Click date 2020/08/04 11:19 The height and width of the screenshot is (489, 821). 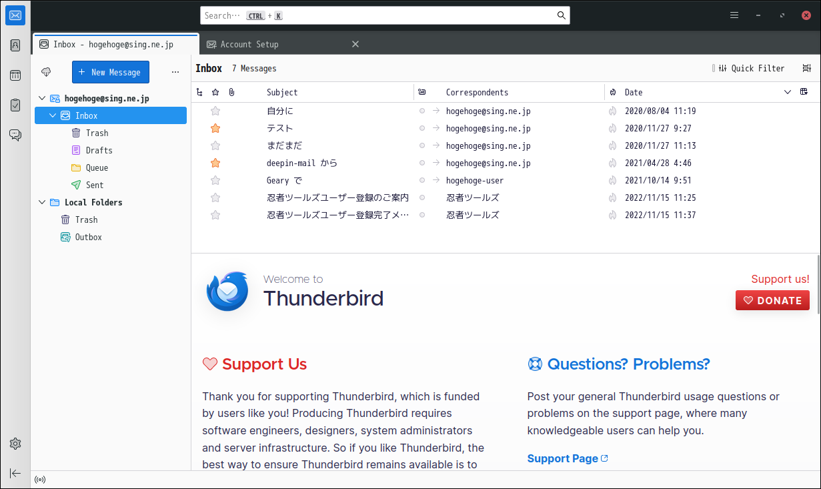tap(660, 111)
